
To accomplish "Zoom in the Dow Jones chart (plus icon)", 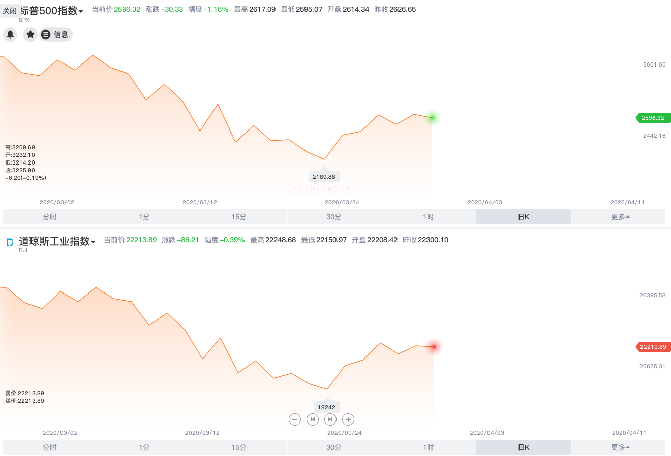I will point(348,419).
